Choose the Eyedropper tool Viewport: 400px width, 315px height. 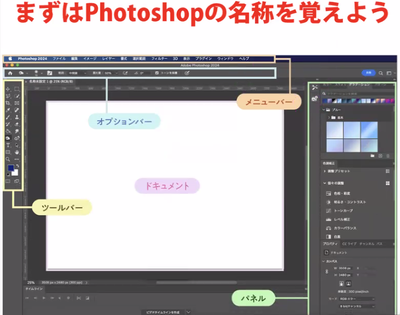[x=8, y=110]
